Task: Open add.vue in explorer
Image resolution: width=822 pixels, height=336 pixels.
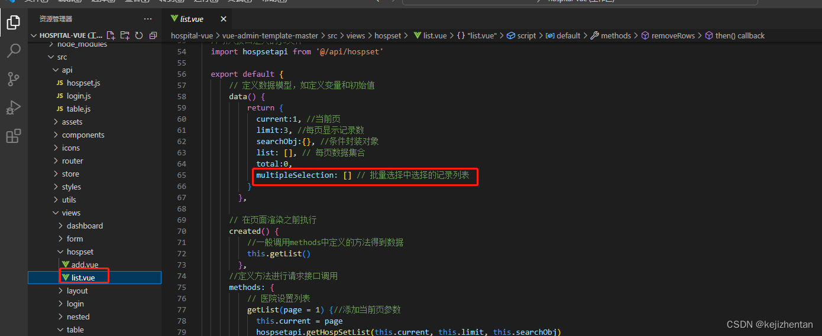Action: (85, 265)
